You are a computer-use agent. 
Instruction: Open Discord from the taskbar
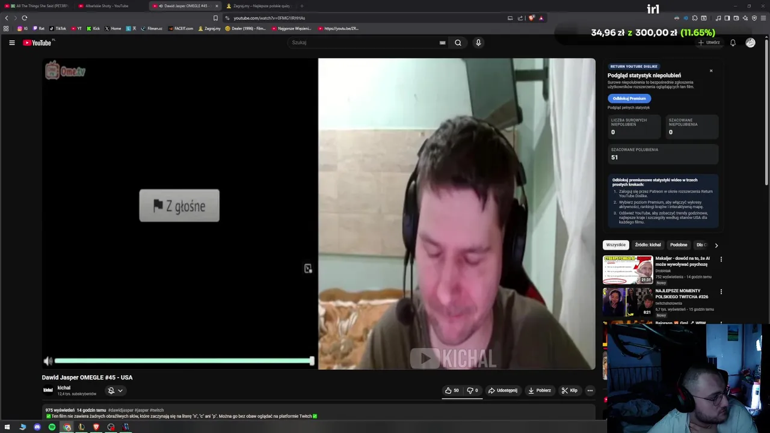point(37,427)
